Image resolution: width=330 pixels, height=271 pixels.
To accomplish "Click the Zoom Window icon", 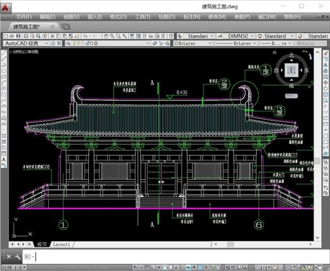I will [x=118, y=36].
